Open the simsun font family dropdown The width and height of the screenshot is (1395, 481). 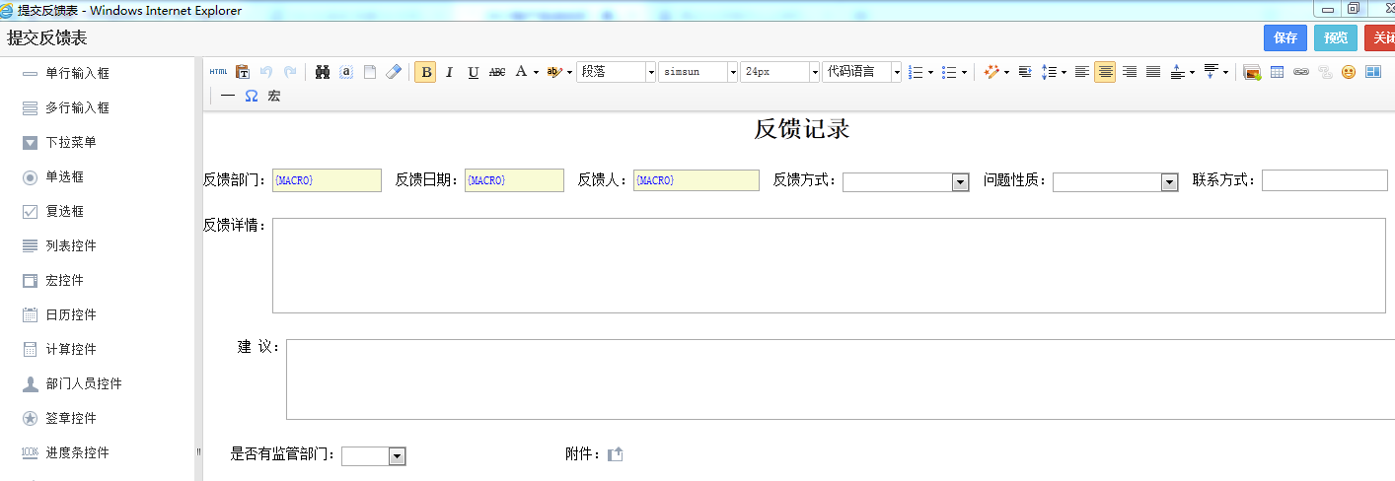732,72
